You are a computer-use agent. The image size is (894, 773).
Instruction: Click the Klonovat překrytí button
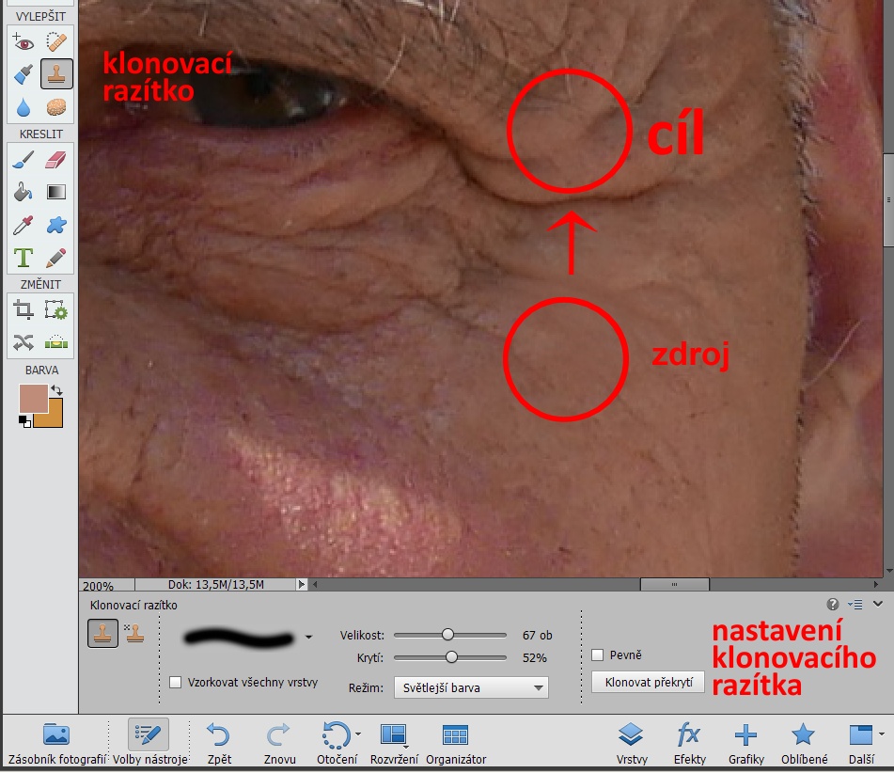point(649,683)
